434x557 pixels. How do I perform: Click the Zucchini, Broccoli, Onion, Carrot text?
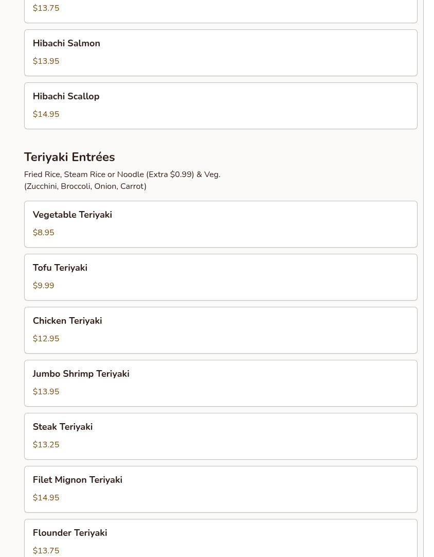click(x=85, y=186)
